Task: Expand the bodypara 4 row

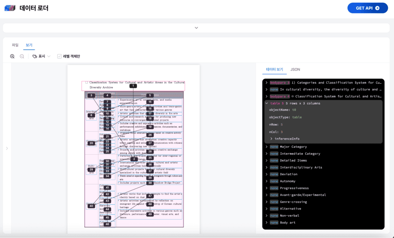Action: tap(267, 96)
